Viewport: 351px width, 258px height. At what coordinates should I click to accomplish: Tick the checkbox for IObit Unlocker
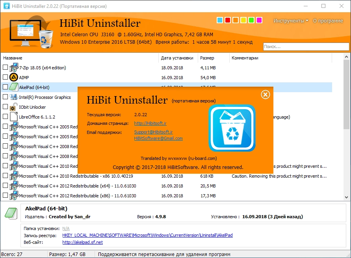[x=5, y=106]
